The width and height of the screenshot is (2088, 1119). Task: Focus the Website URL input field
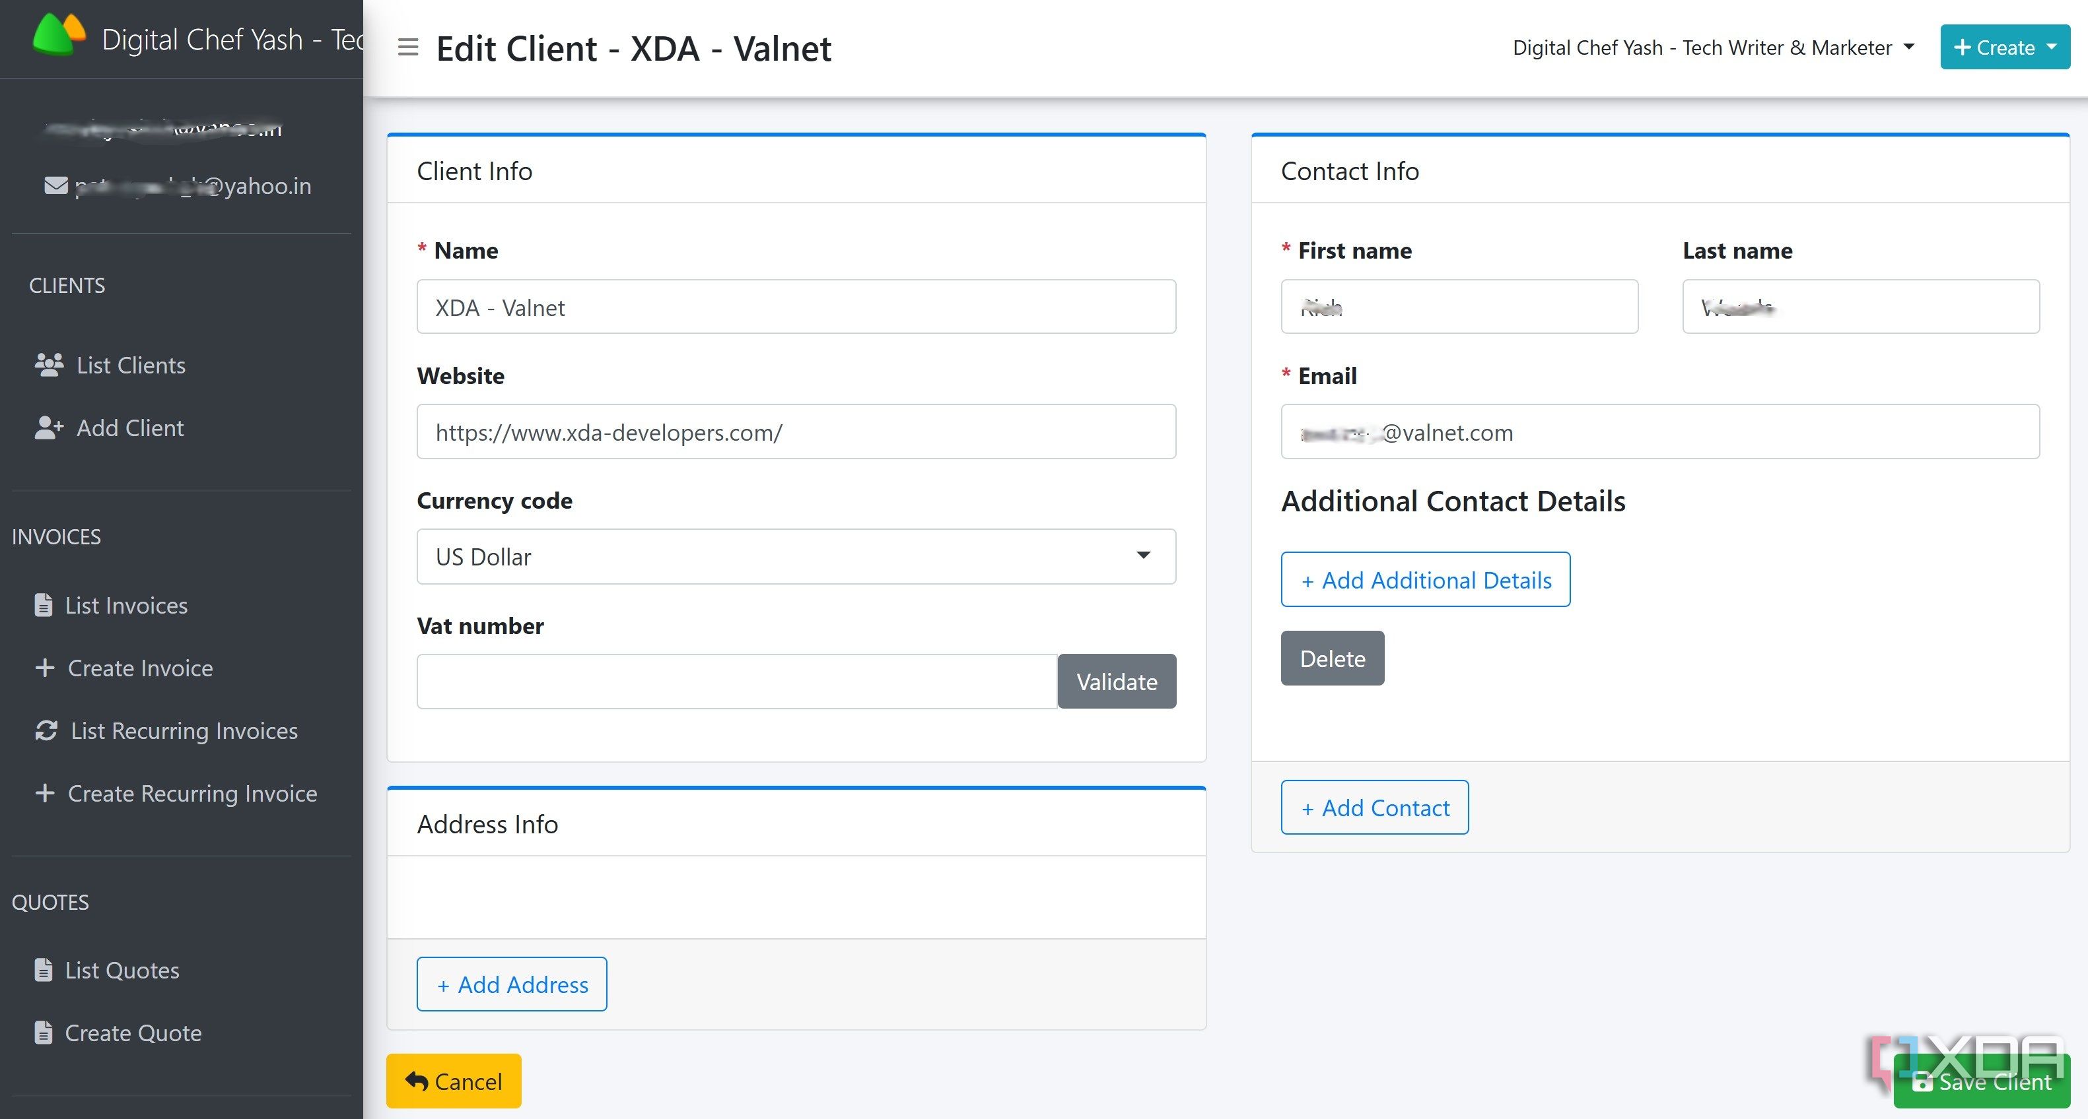pos(796,432)
